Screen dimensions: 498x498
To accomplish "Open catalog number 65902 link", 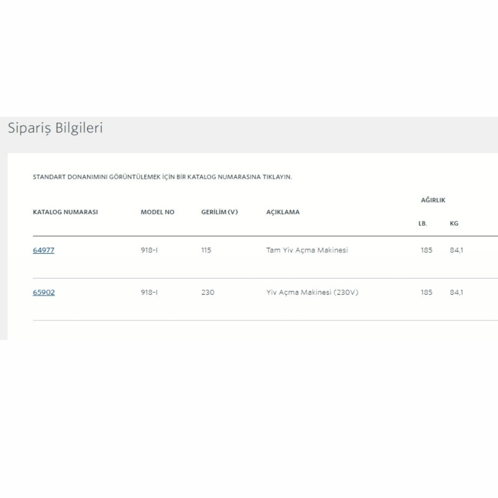I will click(44, 292).
